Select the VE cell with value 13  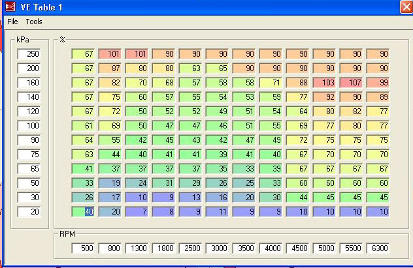click(x=190, y=198)
